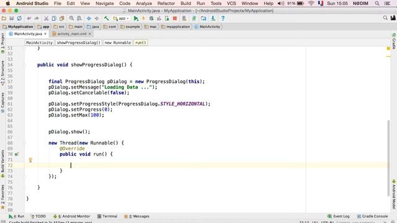Click the myapplication breadcrumb folder
The image size is (397, 223).
(176, 27)
